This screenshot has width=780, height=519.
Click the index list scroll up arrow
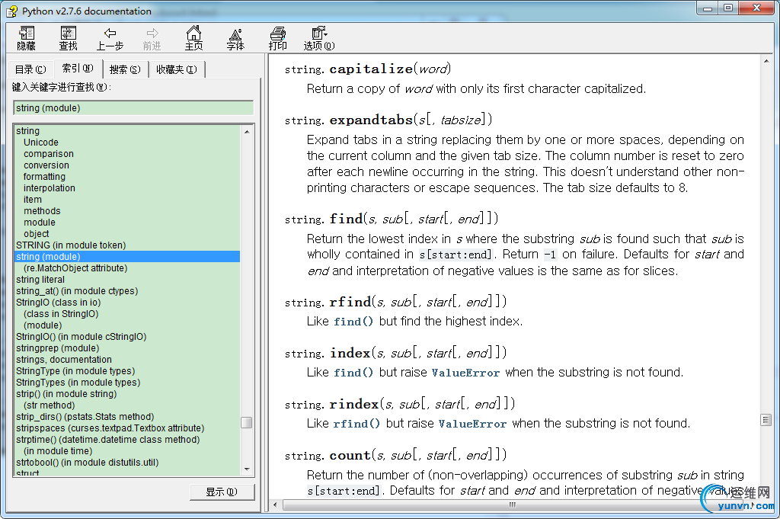pyautogui.click(x=247, y=131)
